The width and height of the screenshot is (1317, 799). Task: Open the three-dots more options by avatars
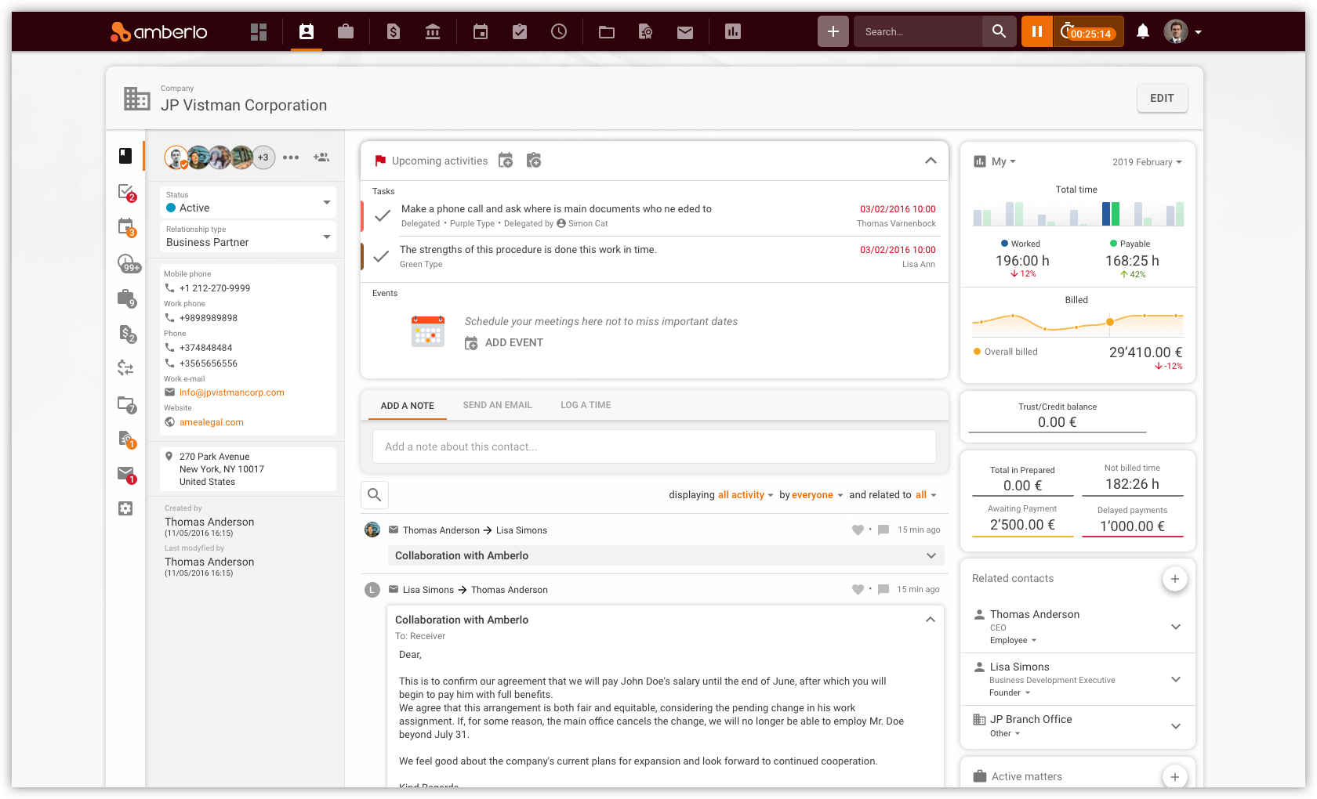coord(291,157)
